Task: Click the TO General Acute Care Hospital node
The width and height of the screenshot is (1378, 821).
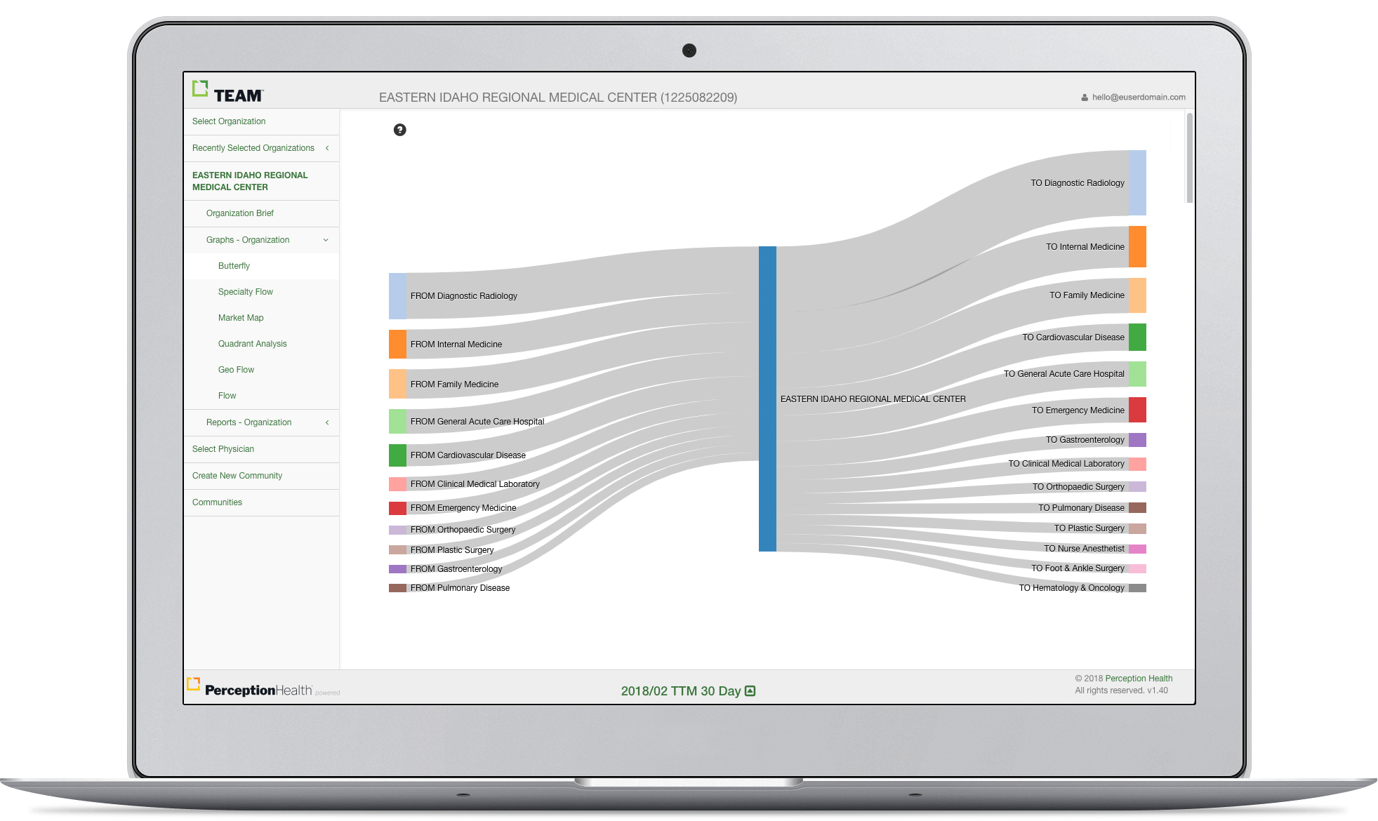Action: [1137, 374]
